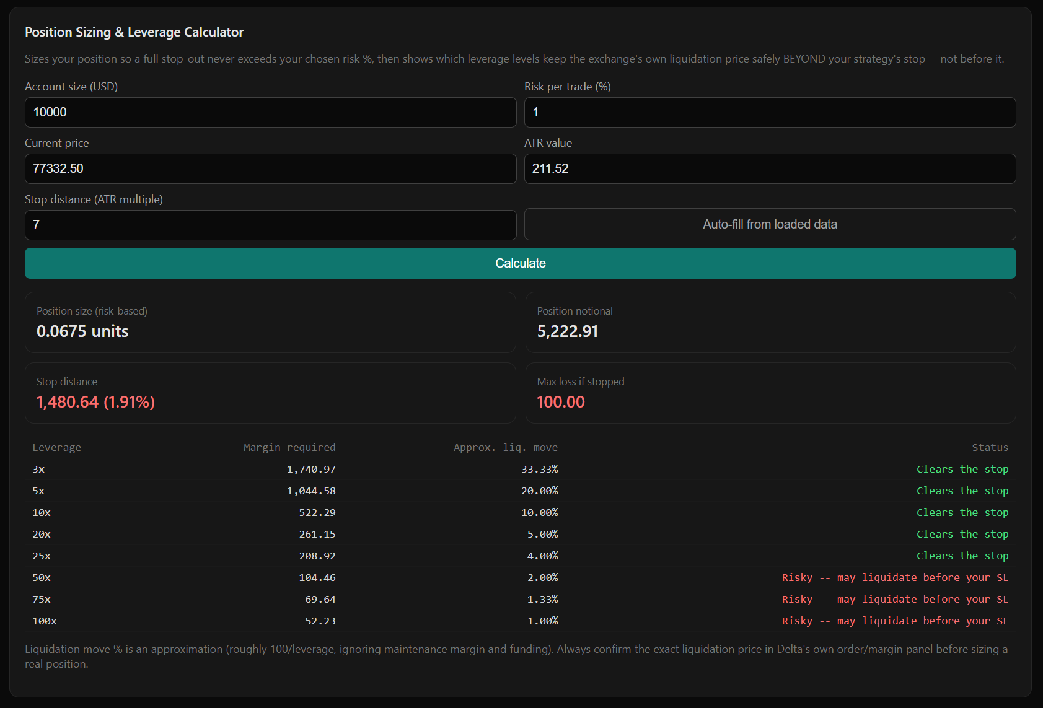Click liquidation move 33.33%
This screenshot has width=1043, height=708.
(540, 469)
